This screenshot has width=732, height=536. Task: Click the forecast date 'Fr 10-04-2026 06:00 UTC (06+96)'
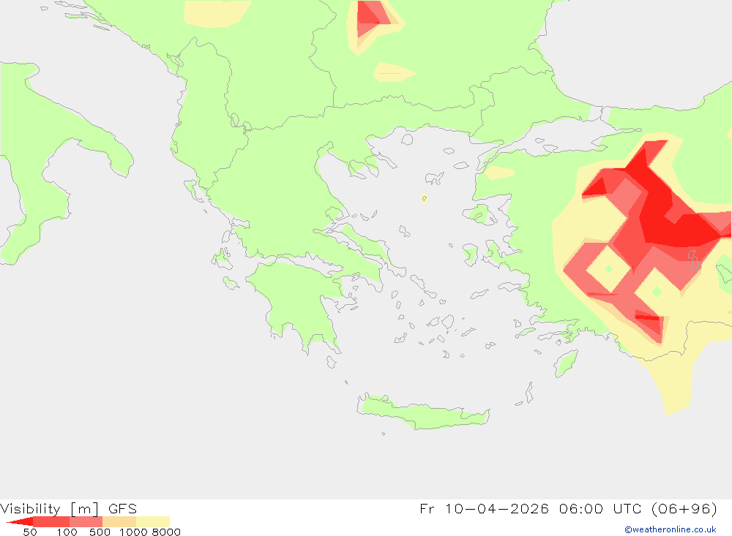568,508
